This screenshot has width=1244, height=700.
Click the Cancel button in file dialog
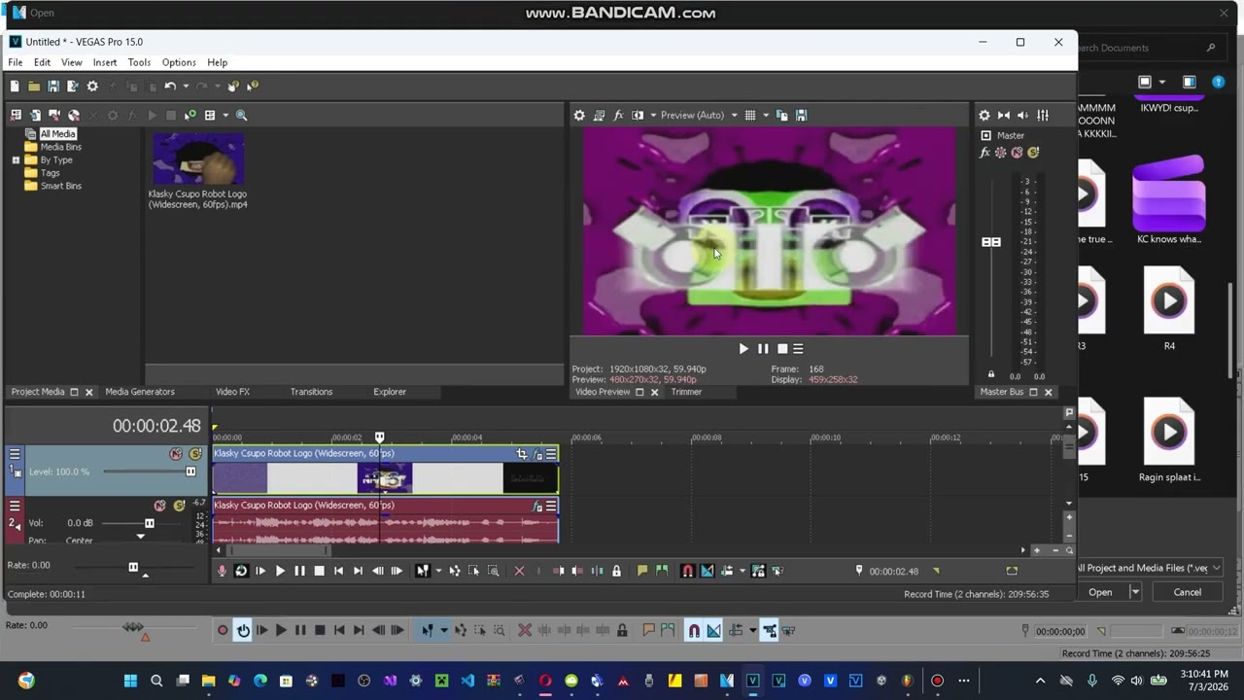[1187, 592]
